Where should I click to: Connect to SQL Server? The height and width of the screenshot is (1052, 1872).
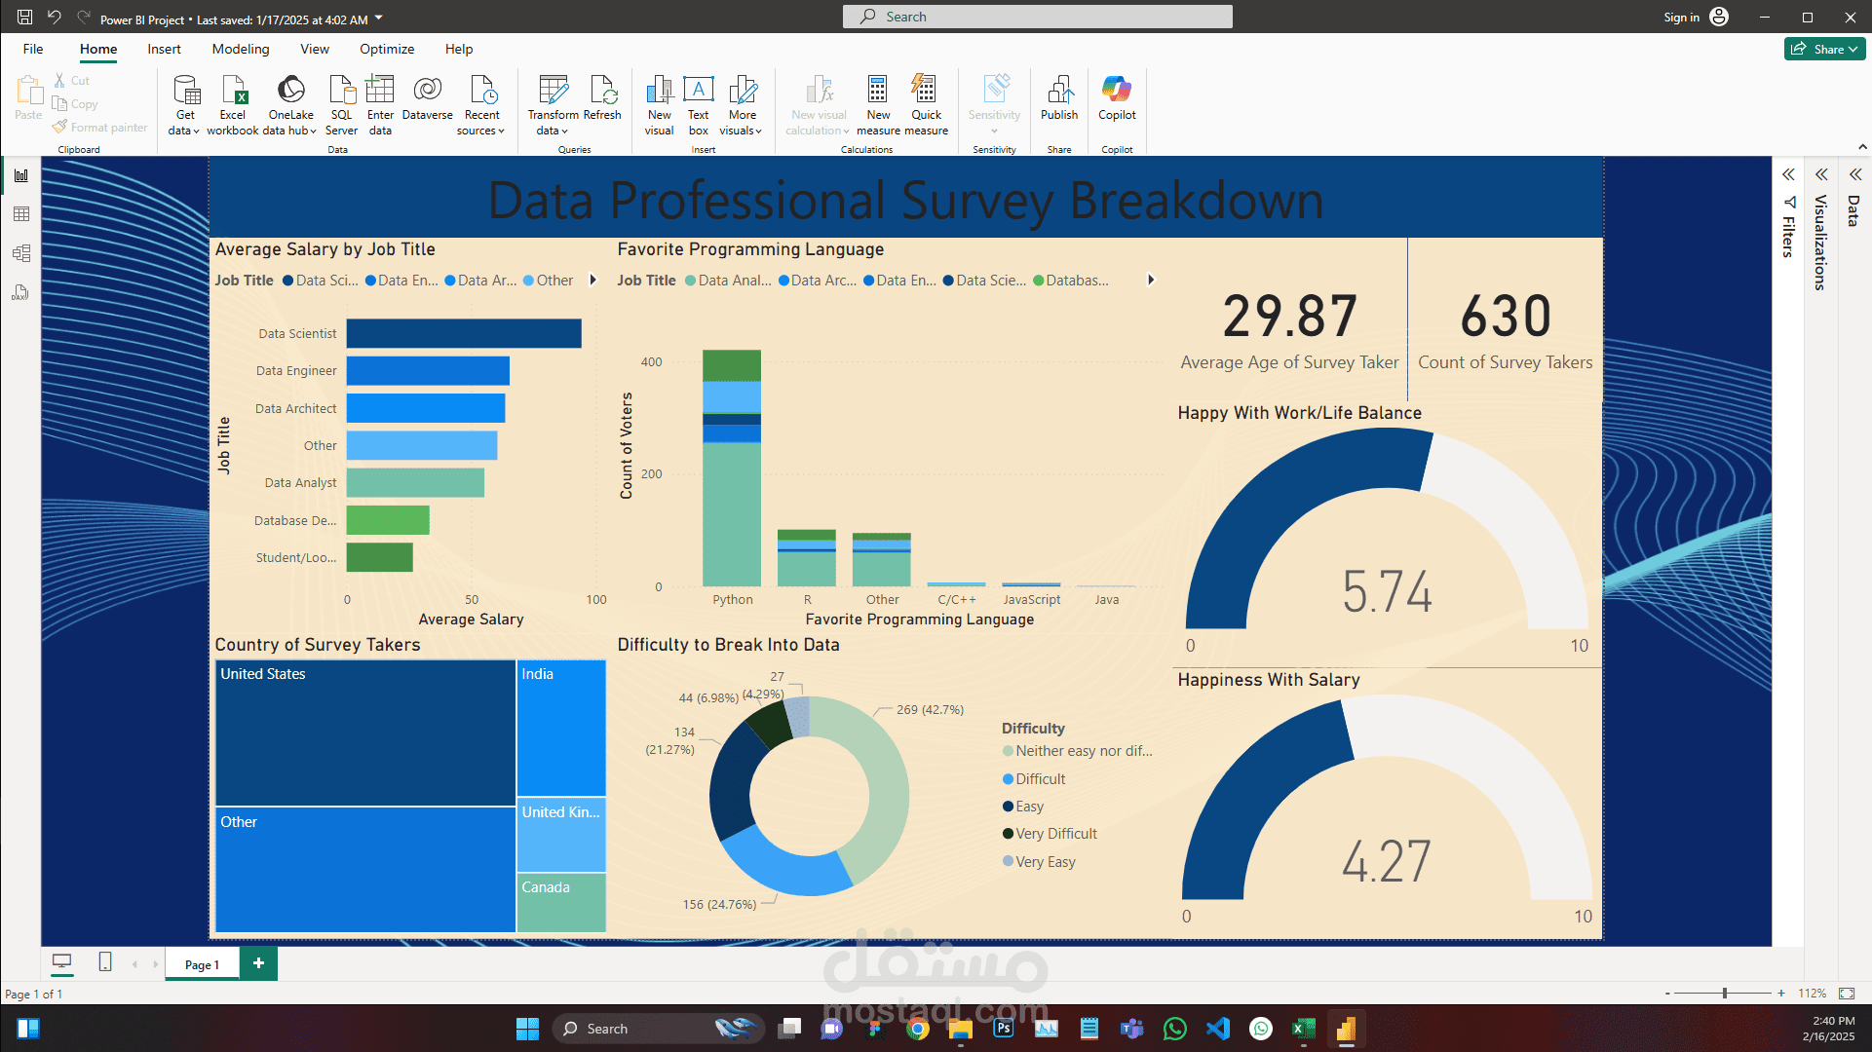[341, 105]
